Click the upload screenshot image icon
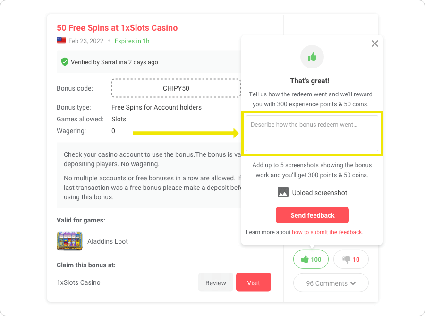 click(x=282, y=192)
